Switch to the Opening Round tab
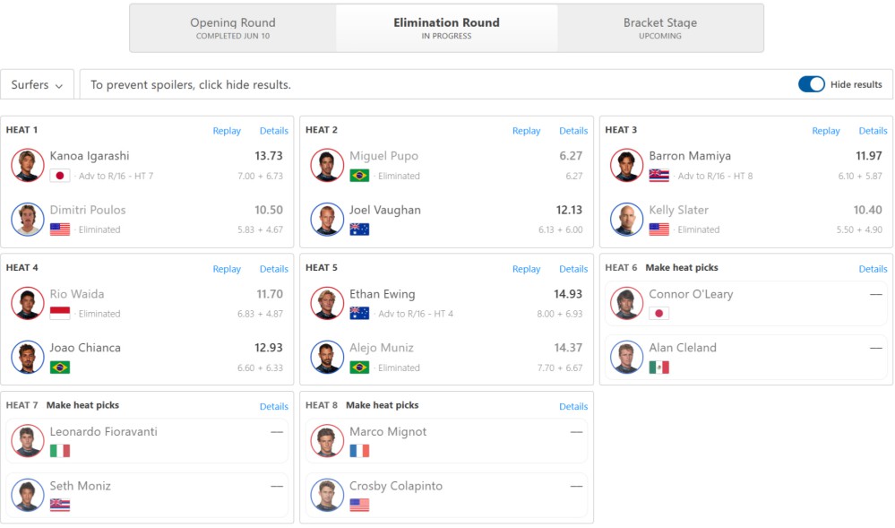 233,28
